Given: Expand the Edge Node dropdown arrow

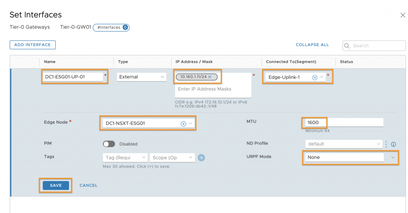Looking at the screenshot, I should pyautogui.click(x=190, y=123).
